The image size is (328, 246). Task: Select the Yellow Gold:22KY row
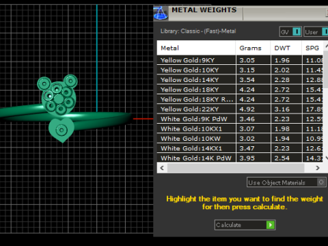click(x=240, y=109)
